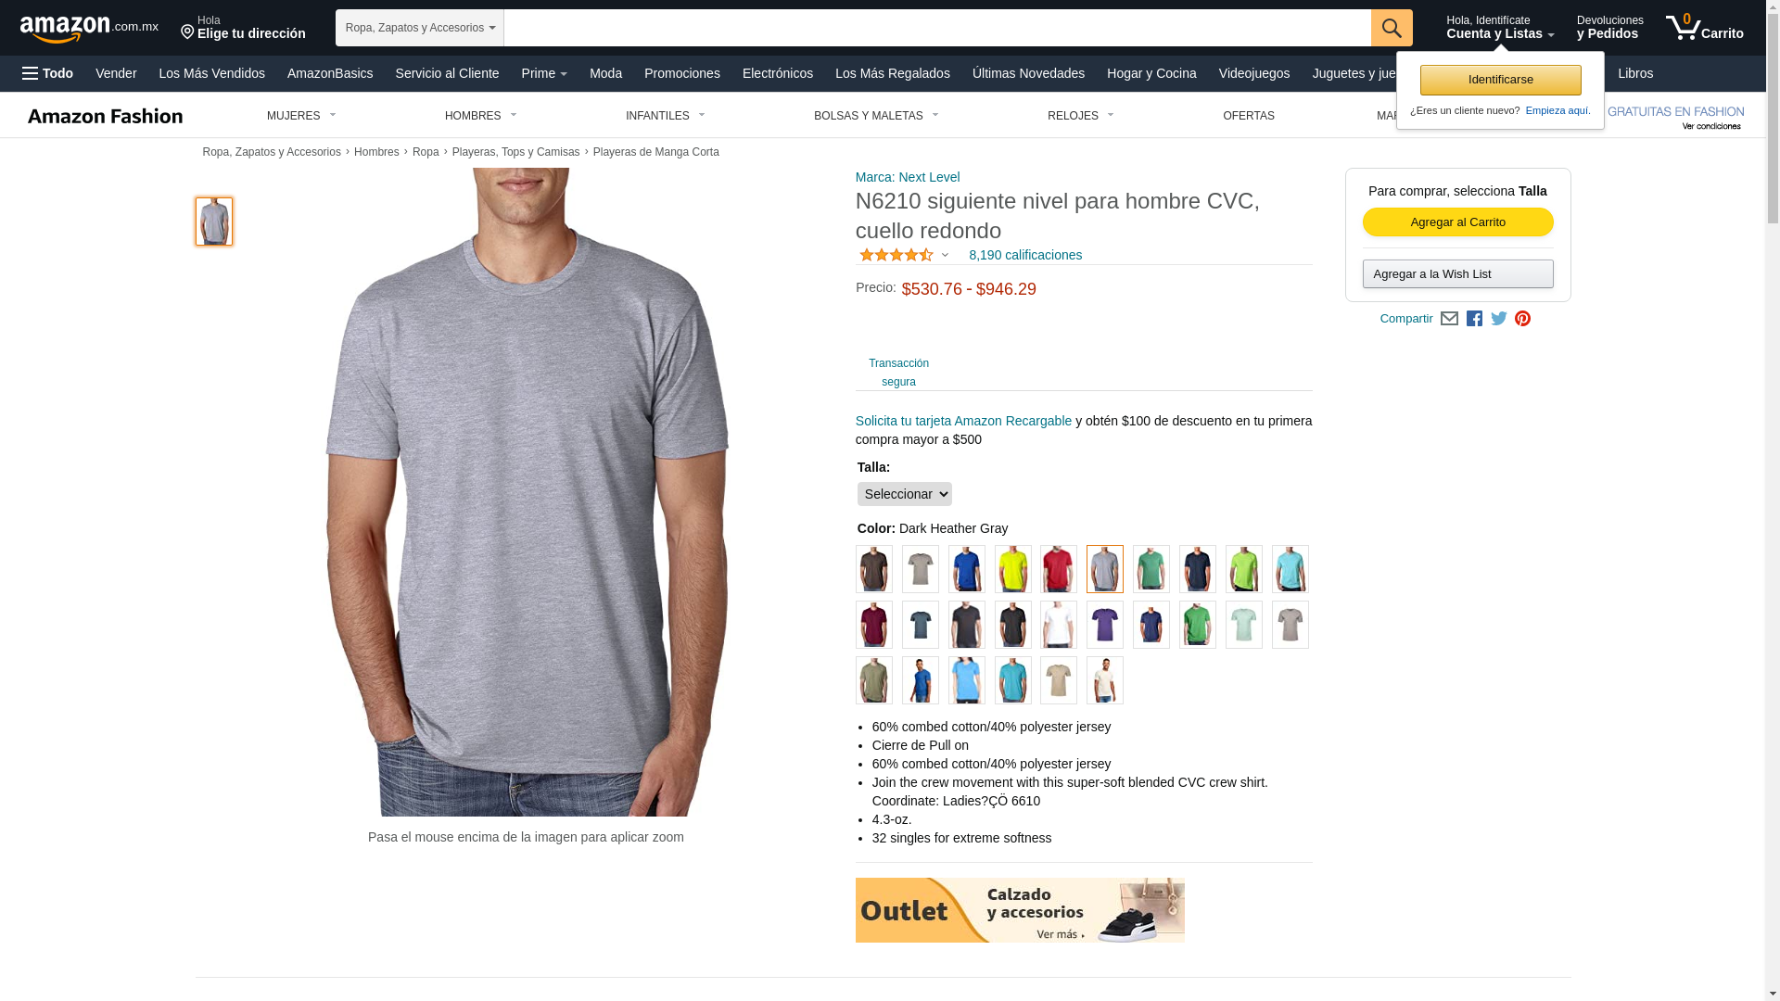The image size is (1780, 1001).
Task: Share product on Pinterest icon
Action: (1522, 319)
